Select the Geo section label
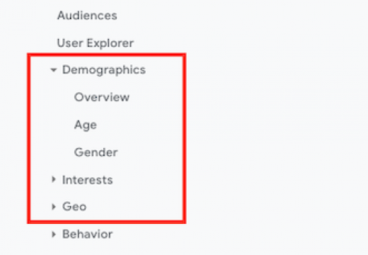Viewport: 368px width, 255px height. [74, 207]
